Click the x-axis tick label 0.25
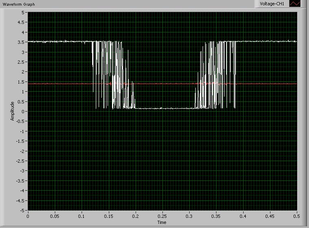The width and height of the screenshot is (309, 228). pyautogui.click(x=162, y=216)
